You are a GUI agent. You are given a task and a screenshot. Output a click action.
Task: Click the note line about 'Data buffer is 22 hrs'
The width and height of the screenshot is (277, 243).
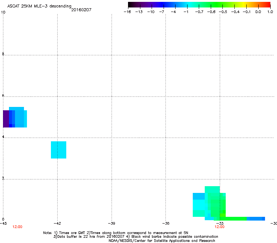click(136, 237)
